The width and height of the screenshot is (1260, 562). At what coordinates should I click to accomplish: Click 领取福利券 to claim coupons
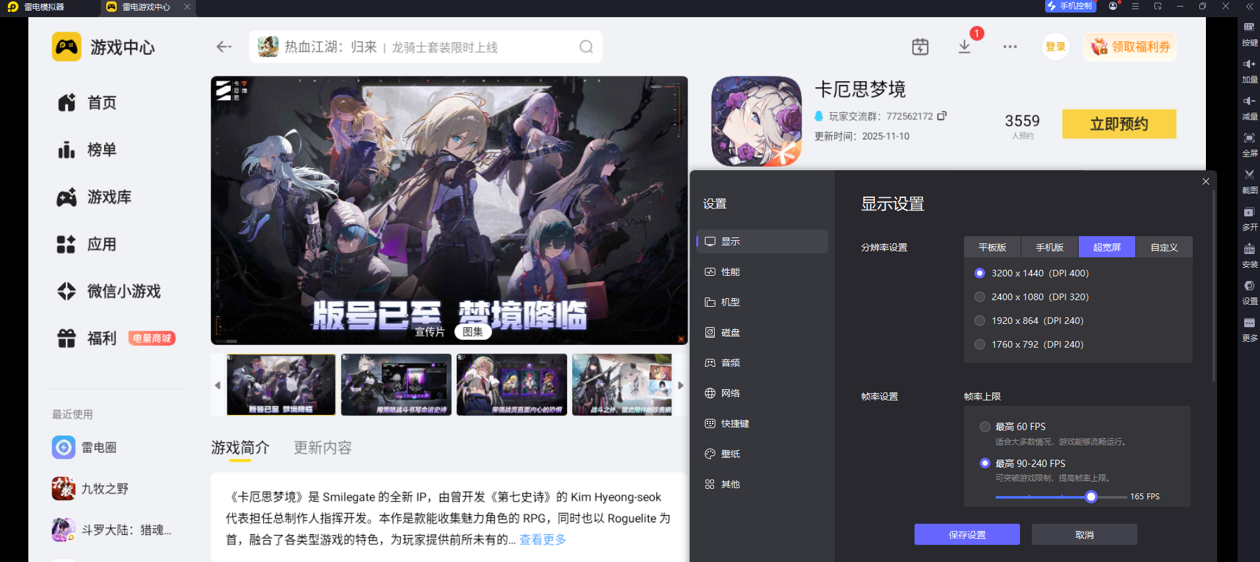1130,47
